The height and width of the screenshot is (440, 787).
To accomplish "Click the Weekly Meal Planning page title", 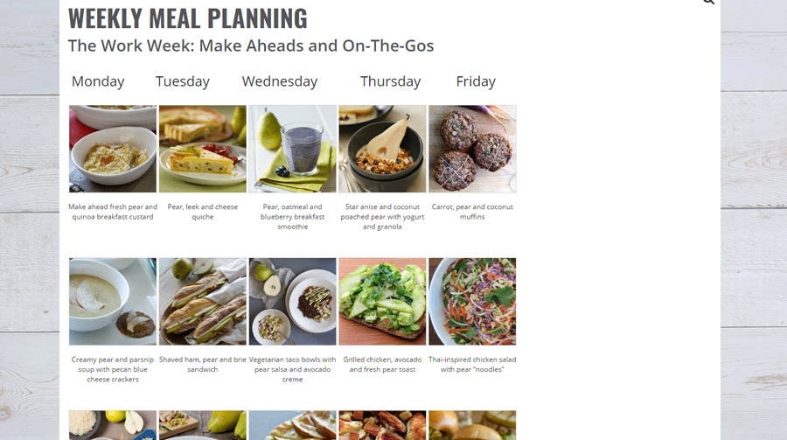I will tap(188, 18).
